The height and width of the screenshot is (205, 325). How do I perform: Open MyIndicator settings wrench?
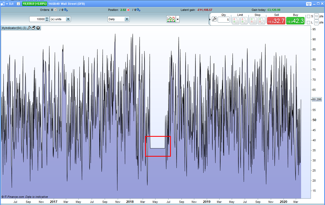[x=29, y=28]
